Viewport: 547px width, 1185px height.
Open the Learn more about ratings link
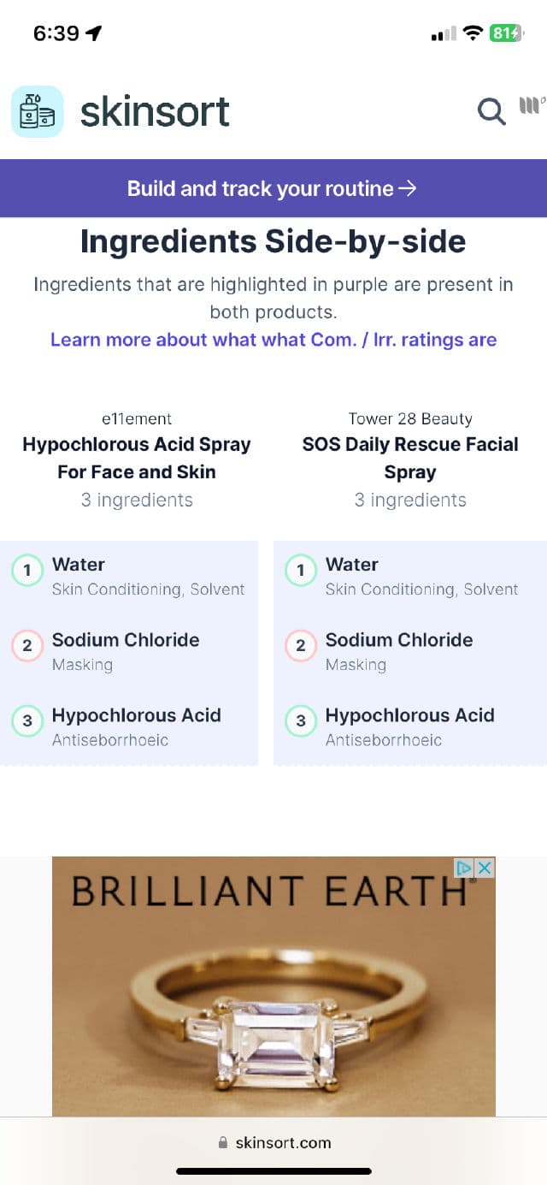(x=273, y=340)
